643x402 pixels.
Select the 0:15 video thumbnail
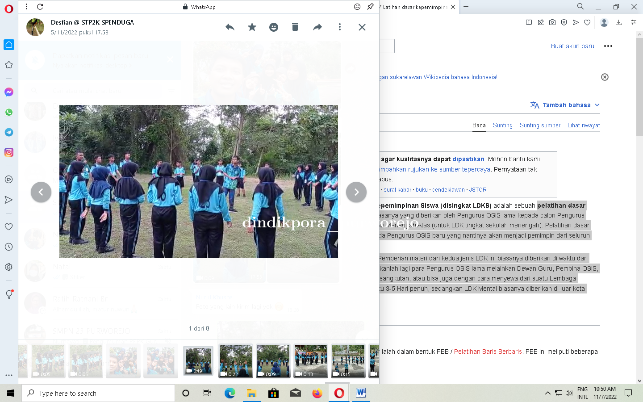348,361
